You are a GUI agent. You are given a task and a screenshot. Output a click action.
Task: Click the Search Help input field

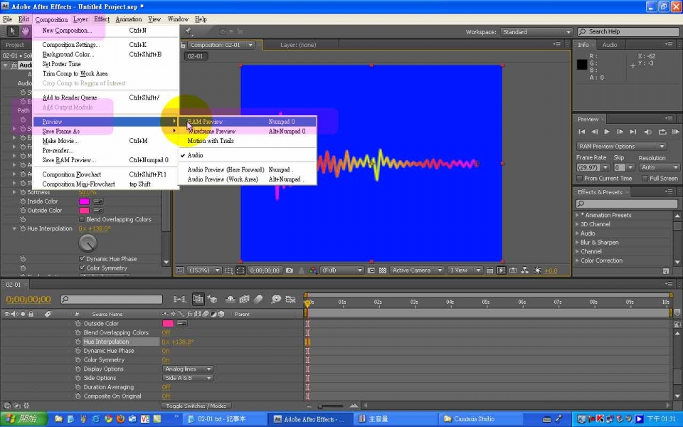pos(628,32)
